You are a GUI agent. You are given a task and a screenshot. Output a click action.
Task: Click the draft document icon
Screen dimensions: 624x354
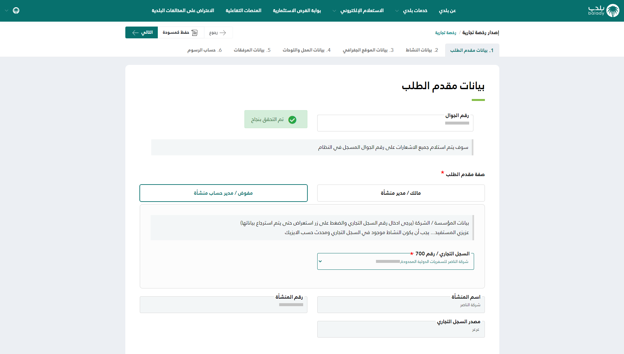pyautogui.click(x=195, y=32)
